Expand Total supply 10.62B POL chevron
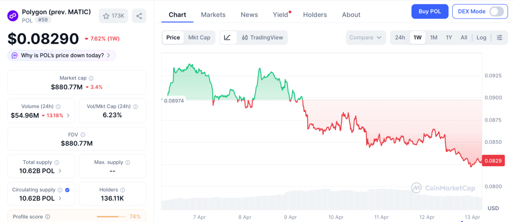 (x=60, y=171)
